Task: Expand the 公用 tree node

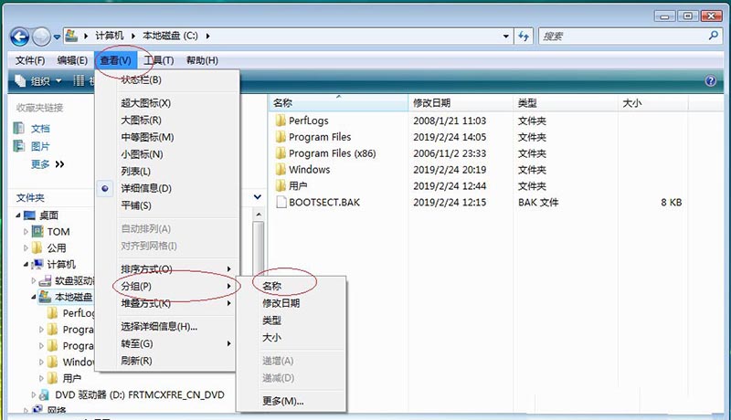Action: tap(26, 248)
